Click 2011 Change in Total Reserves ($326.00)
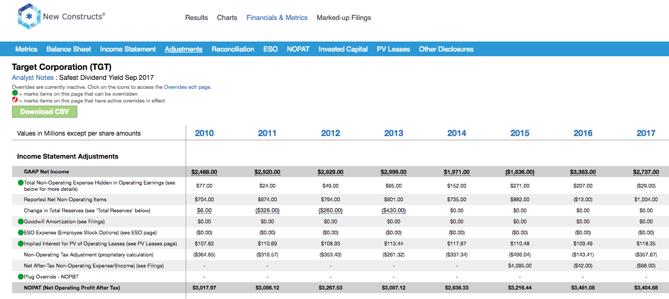Image resolution: width=669 pixels, height=299 pixels. click(267, 210)
